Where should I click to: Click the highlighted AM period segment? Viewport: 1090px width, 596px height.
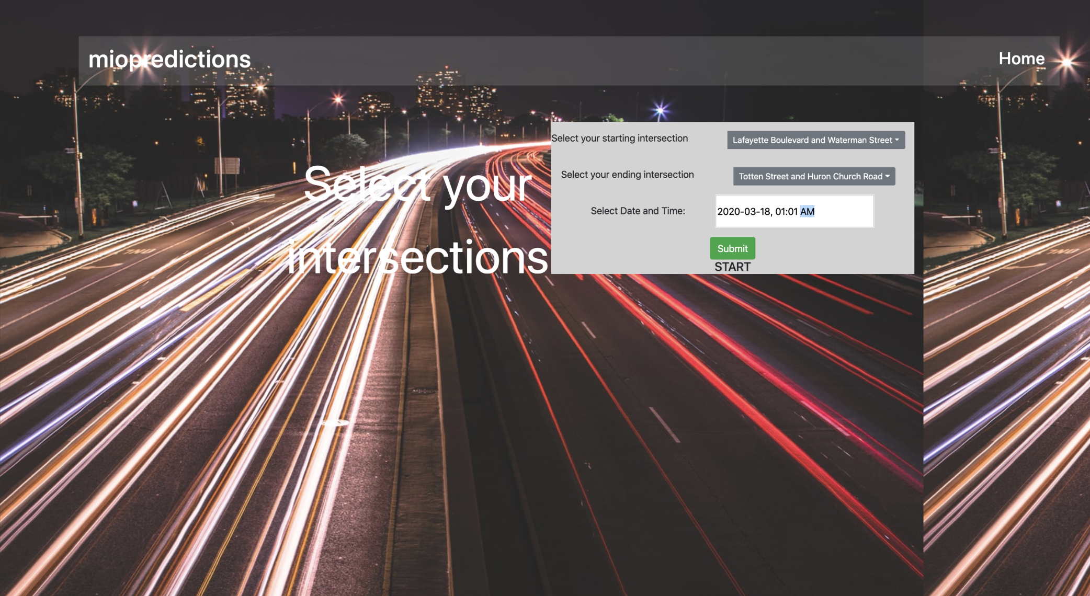pos(807,212)
